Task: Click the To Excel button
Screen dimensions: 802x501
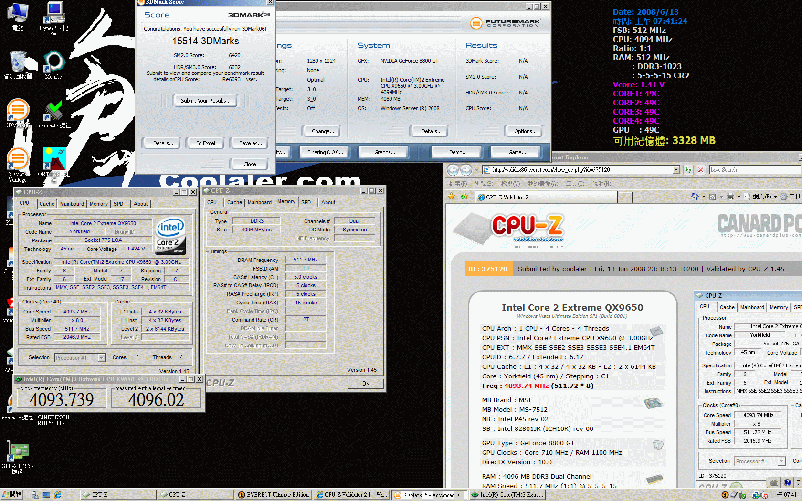Action: (x=205, y=143)
